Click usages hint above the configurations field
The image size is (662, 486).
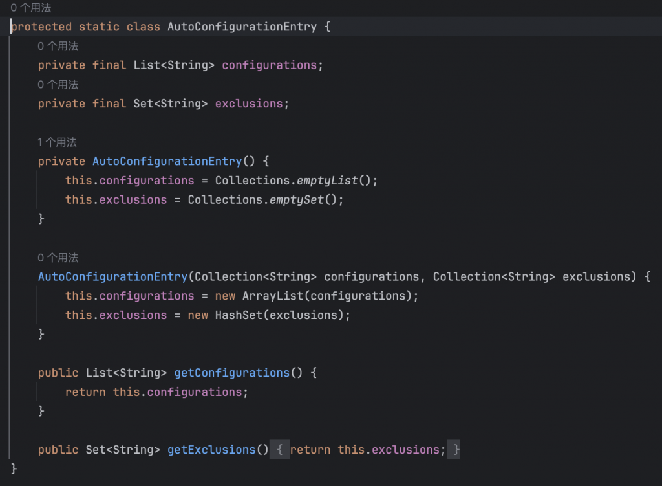[58, 47]
